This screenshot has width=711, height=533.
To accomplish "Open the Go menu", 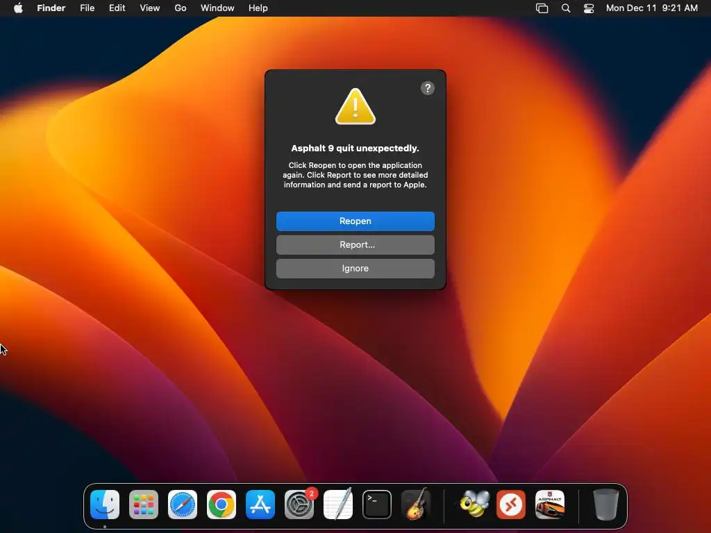I will [181, 8].
